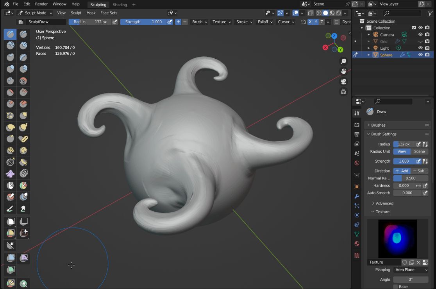436x289 pixels.
Task: Set Radius Unit to Scene
Action: pyautogui.click(x=419, y=151)
